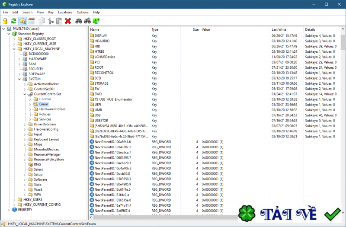Select the LGHUBDevice key row
The width and height of the screenshot is (346, 227).
pos(215,57)
